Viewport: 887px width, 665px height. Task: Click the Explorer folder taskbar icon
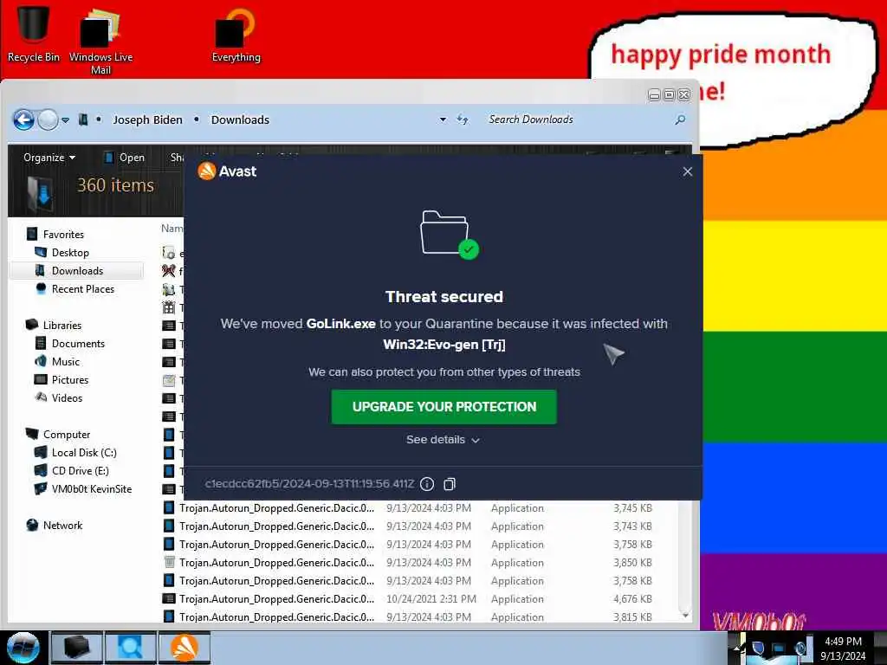(77, 648)
